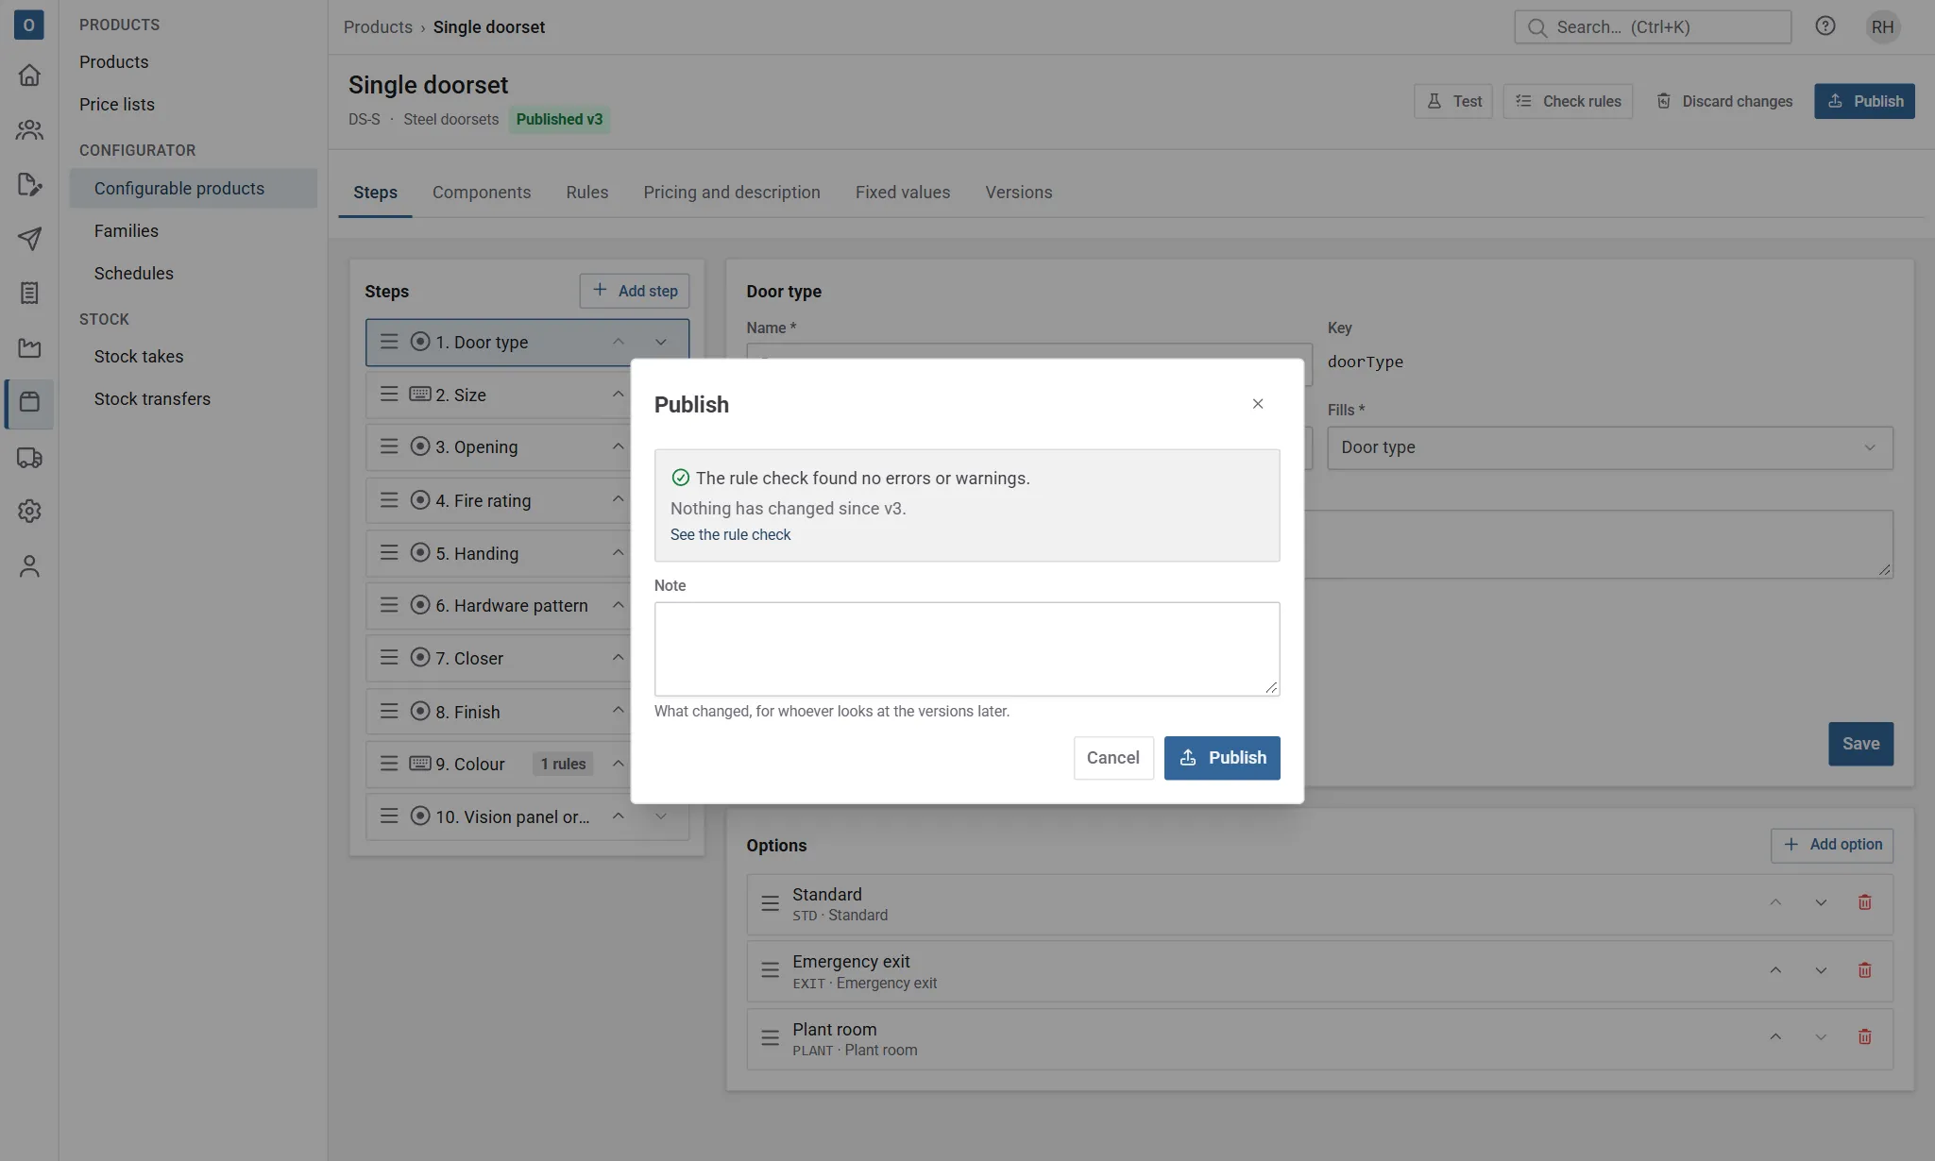Move the 10. Vision panel step up
This screenshot has width=1935, height=1161.
(618, 816)
